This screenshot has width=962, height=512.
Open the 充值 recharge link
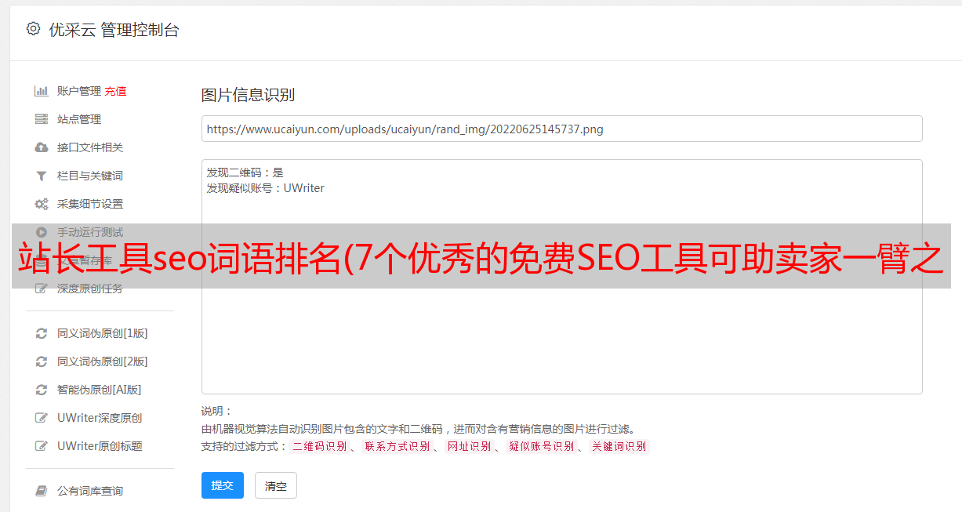coord(115,91)
